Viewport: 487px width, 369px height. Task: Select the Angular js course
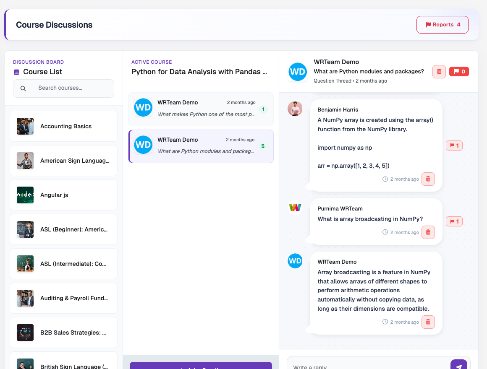pyautogui.click(x=63, y=195)
